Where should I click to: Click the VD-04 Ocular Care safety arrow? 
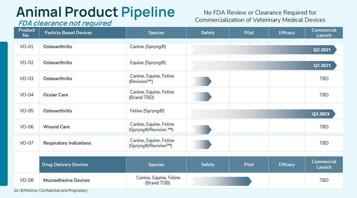click(x=202, y=97)
